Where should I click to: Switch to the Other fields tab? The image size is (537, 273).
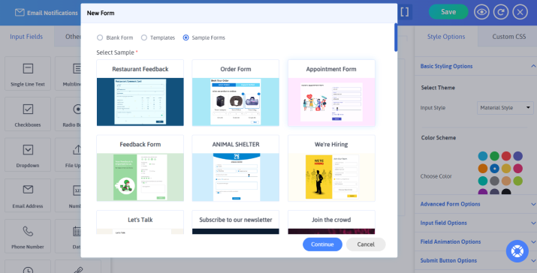coord(68,37)
